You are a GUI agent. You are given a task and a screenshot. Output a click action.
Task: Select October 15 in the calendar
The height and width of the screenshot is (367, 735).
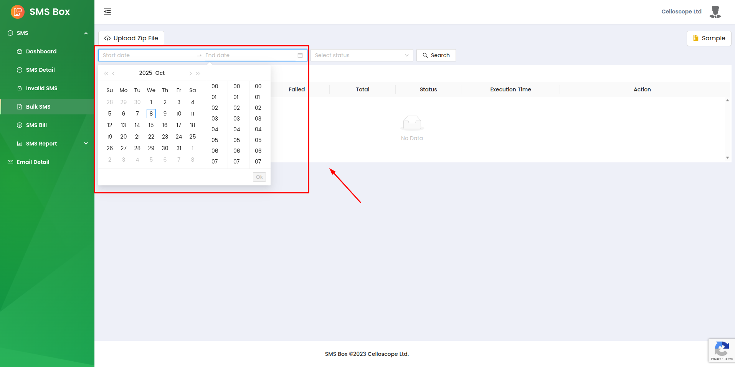click(151, 125)
